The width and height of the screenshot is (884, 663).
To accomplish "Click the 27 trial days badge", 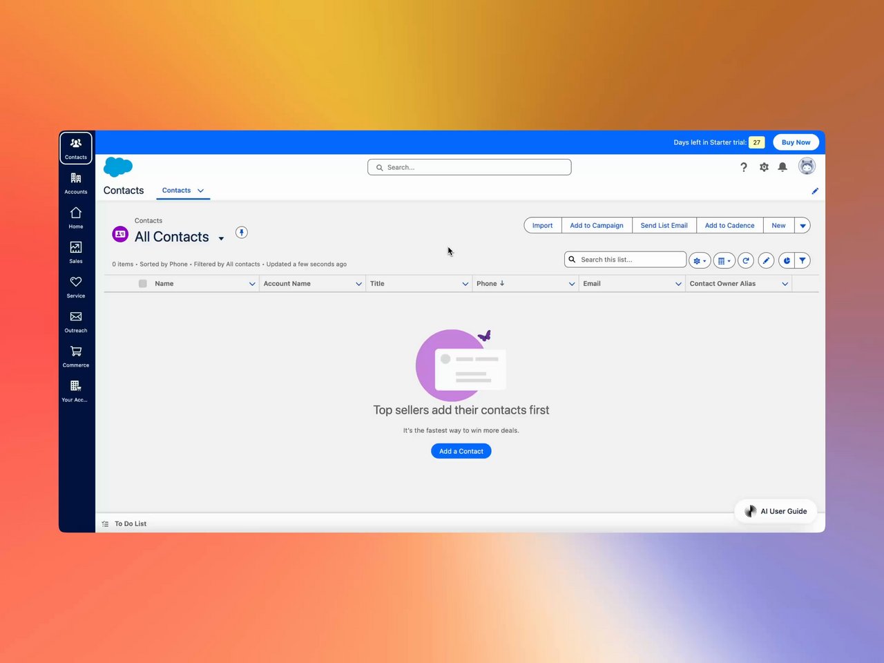I will [757, 142].
